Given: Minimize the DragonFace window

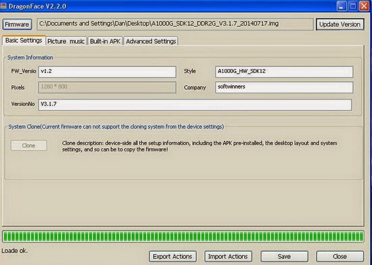Looking at the screenshot, I should [342, 6].
